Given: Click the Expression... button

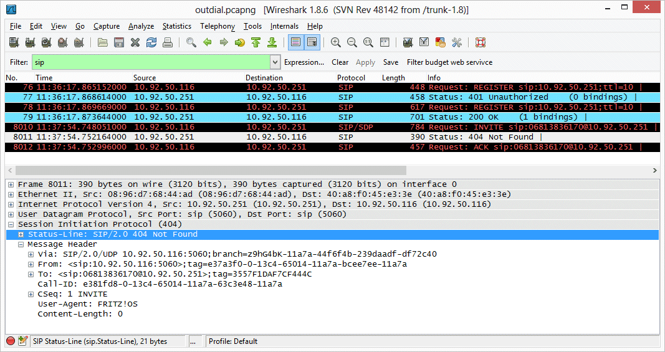Looking at the screenshot, I should click(x=304, y=62).
